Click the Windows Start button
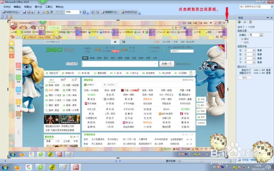 point(5,167)
